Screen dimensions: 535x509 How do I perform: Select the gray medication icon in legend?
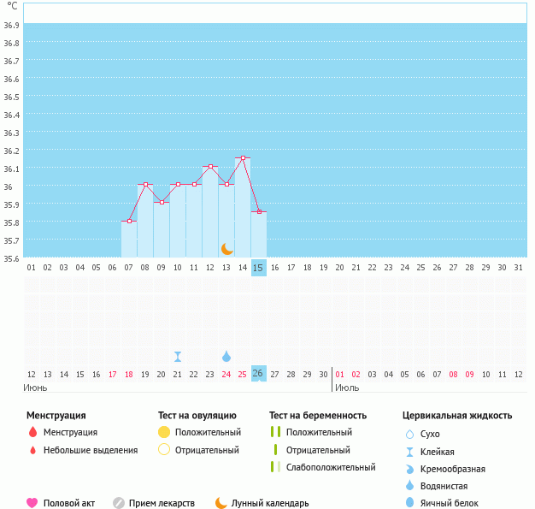tap(119, 503)
